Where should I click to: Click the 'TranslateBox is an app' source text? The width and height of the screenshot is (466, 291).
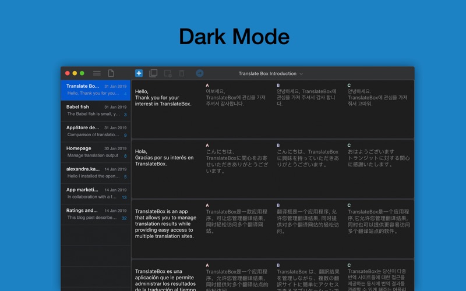pos(165,224)
